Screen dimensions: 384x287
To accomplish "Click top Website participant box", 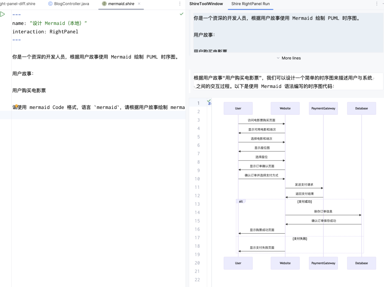I will 285,108.
